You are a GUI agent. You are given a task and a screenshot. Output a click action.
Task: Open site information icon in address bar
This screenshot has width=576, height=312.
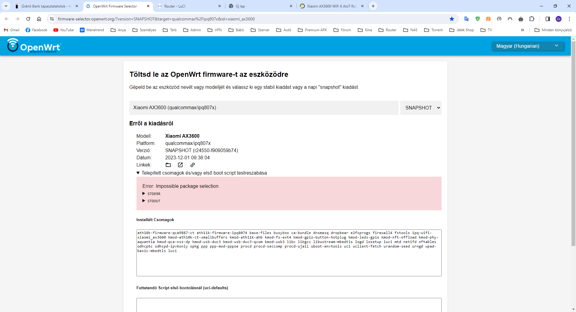[x=52, y=19]
